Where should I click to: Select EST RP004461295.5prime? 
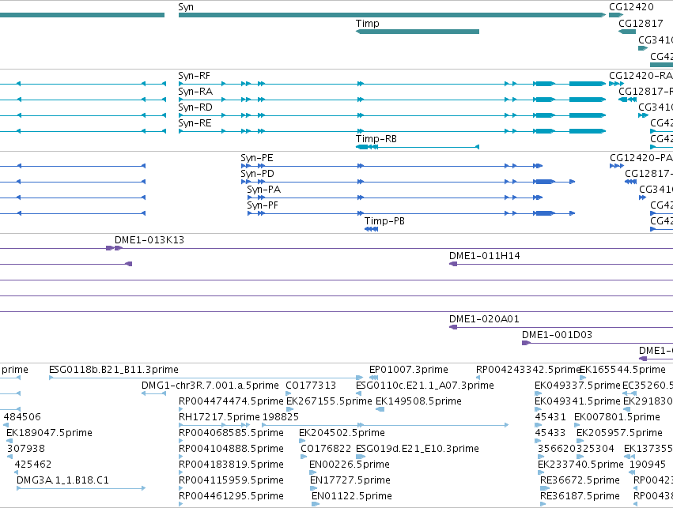231,496
